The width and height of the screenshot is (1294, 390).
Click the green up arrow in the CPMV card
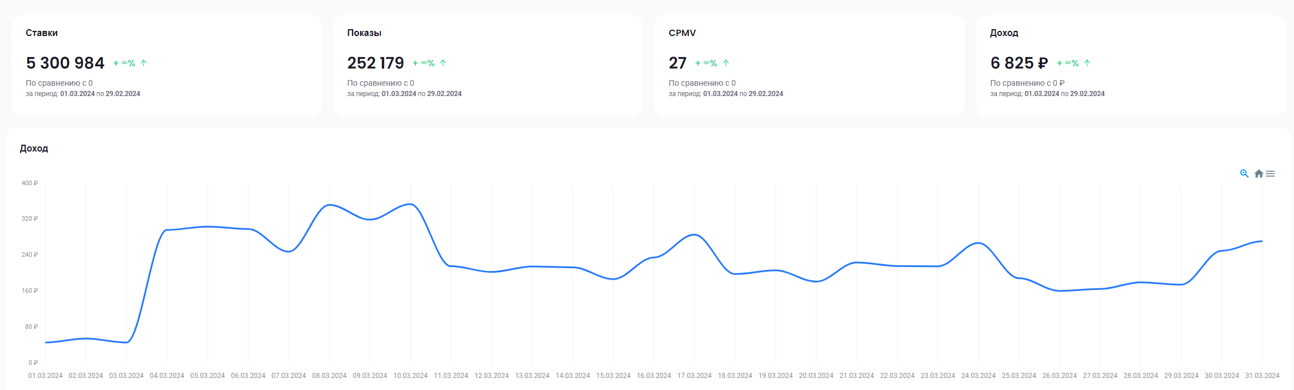point(726,63)
